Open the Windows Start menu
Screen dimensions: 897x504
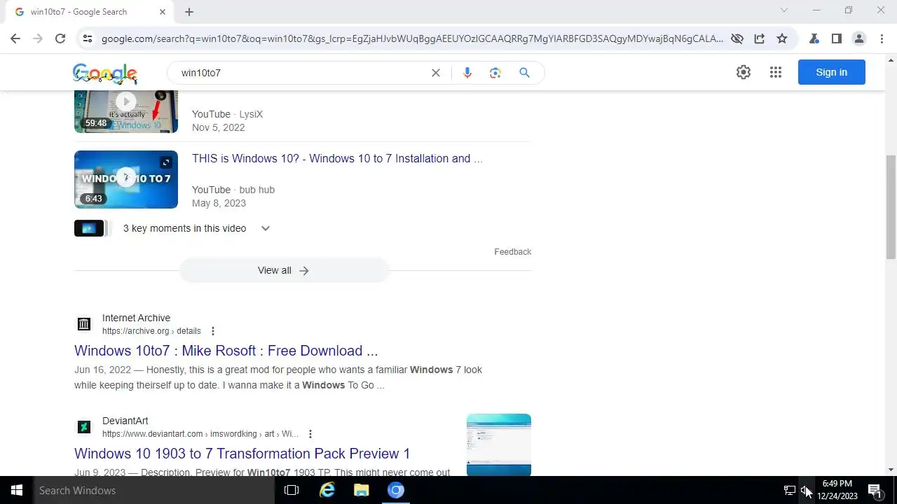point(17,491)
